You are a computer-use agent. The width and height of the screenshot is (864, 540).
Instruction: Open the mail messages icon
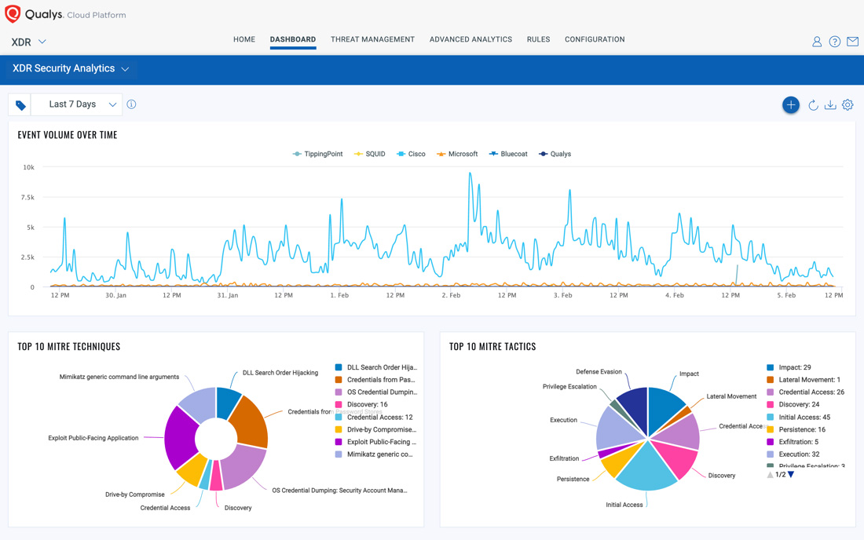852,42
